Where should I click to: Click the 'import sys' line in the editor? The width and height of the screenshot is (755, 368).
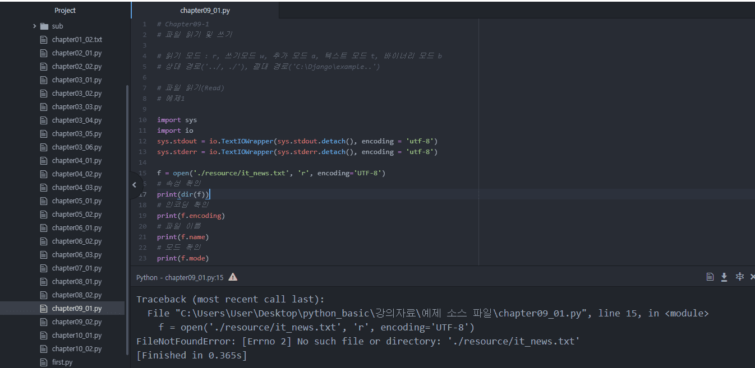[177, 120]
